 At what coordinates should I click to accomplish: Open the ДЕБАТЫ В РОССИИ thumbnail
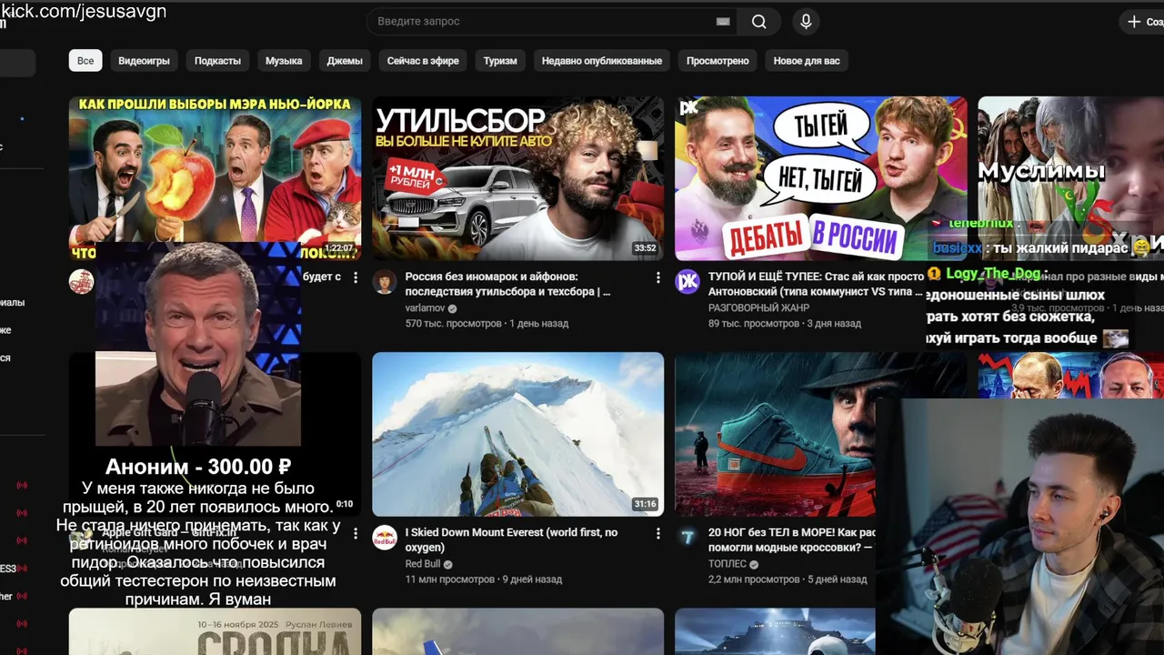click(820, 178)
